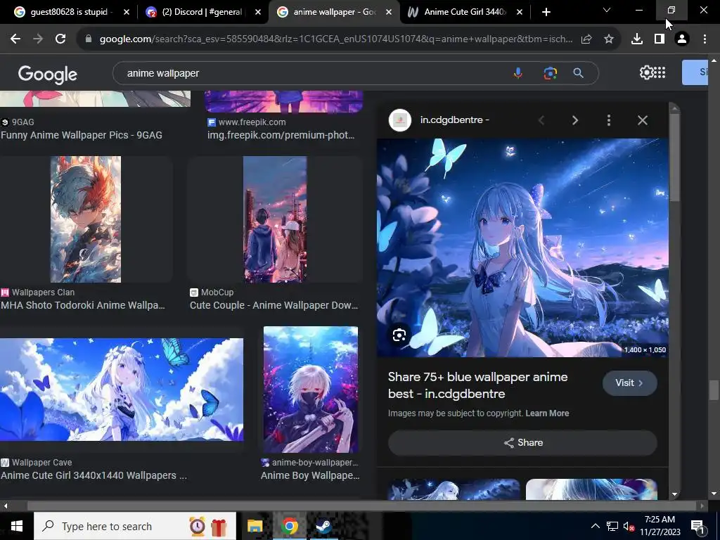
Task: Open the MHA Shoto Todoroki wallpaper thumbnail
Action: tap(85, 219)
